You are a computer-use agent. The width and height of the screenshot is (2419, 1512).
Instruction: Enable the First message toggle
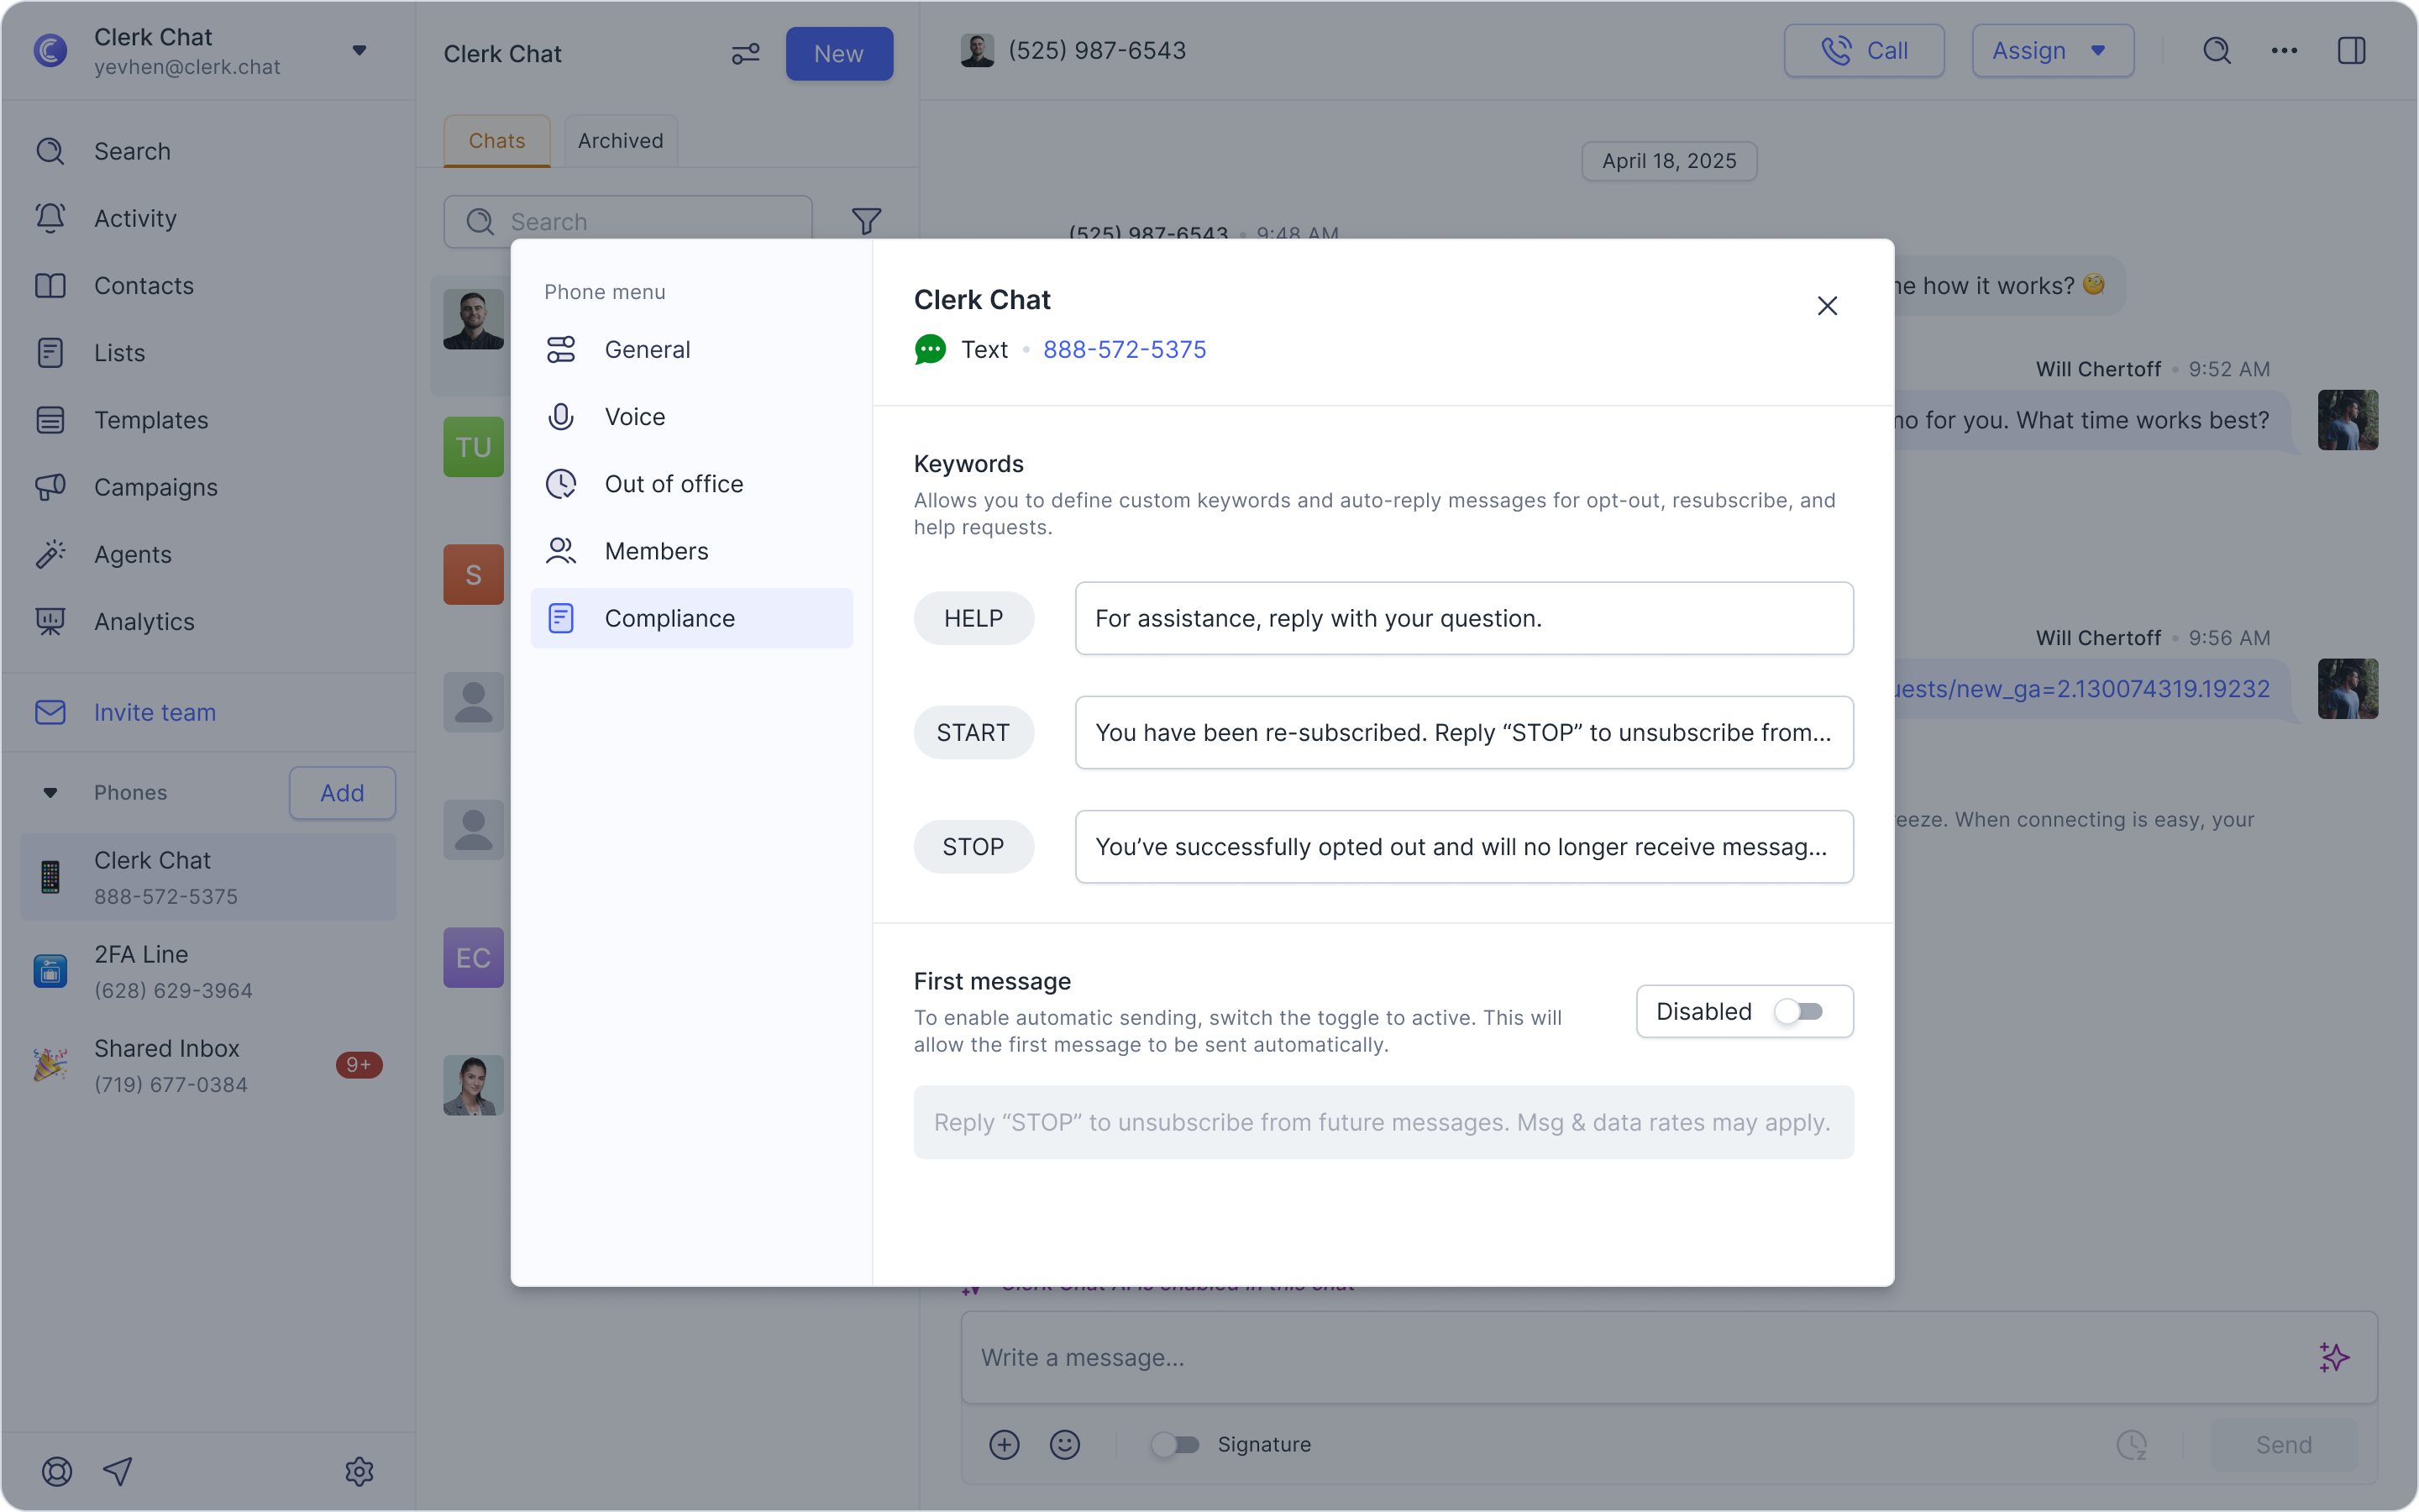tap(1798, 1011)
